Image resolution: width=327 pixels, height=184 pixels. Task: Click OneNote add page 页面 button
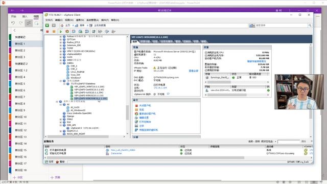pyautogui.click(x=55, y=177)
